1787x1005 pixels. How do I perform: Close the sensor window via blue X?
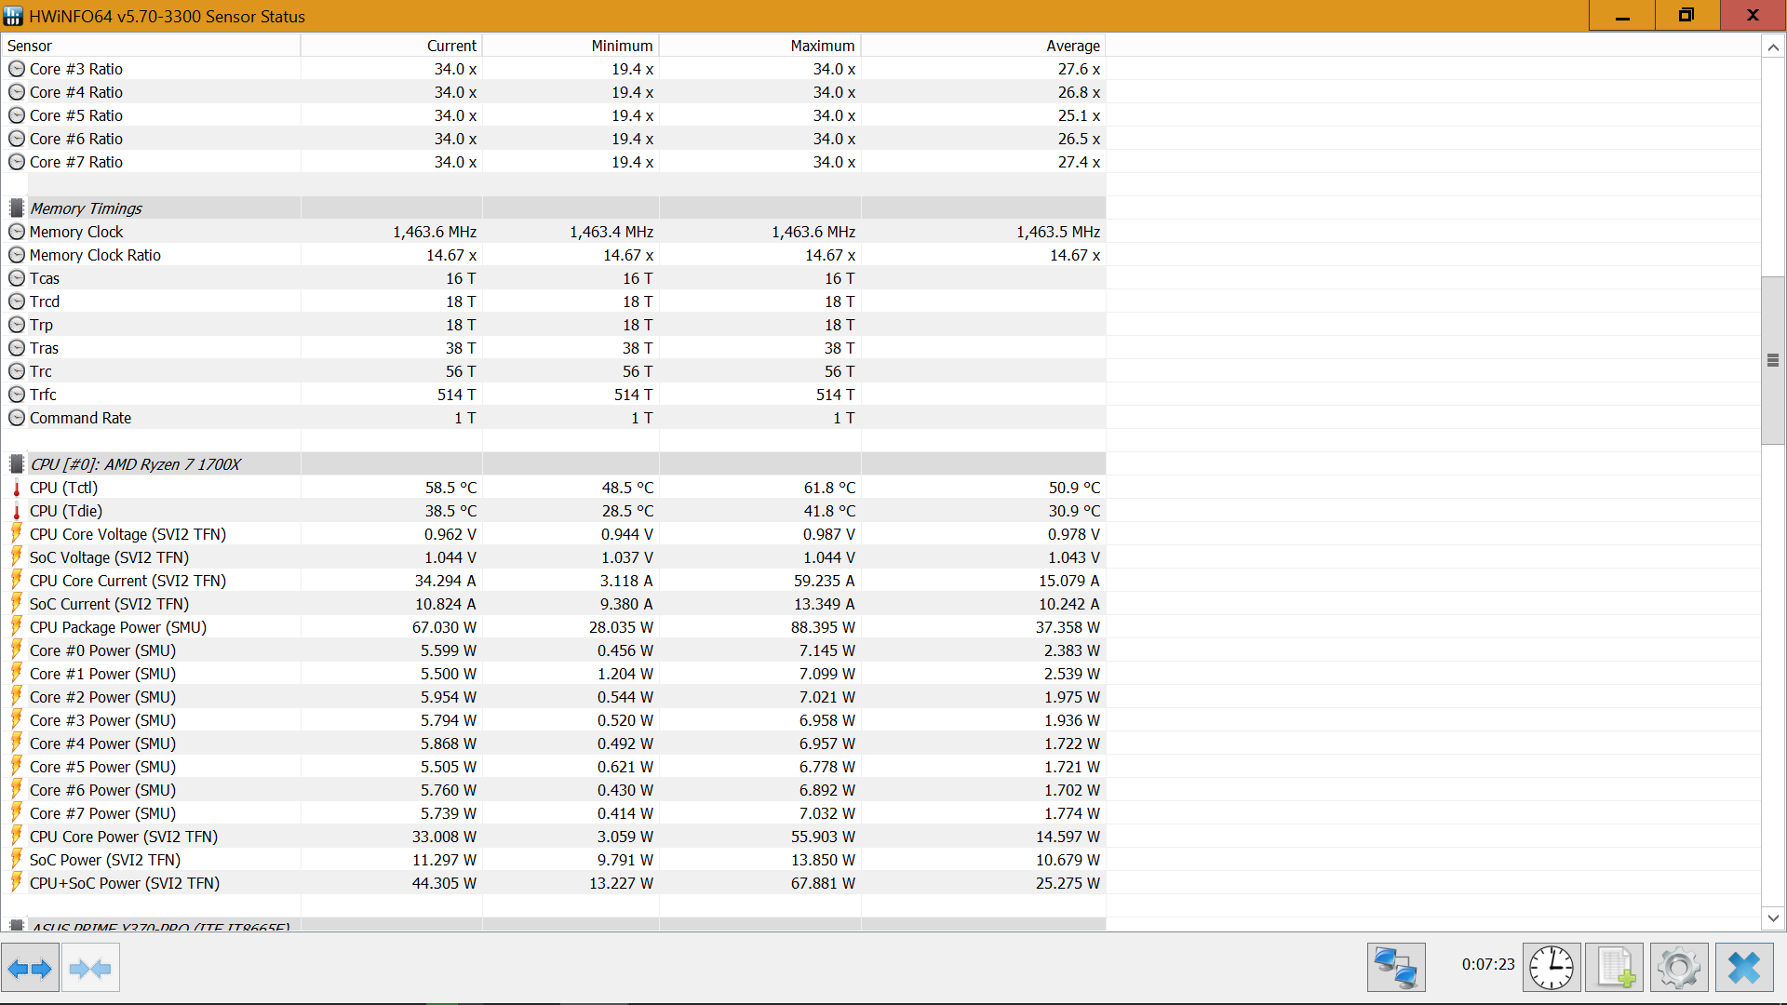click(1743, 968)
